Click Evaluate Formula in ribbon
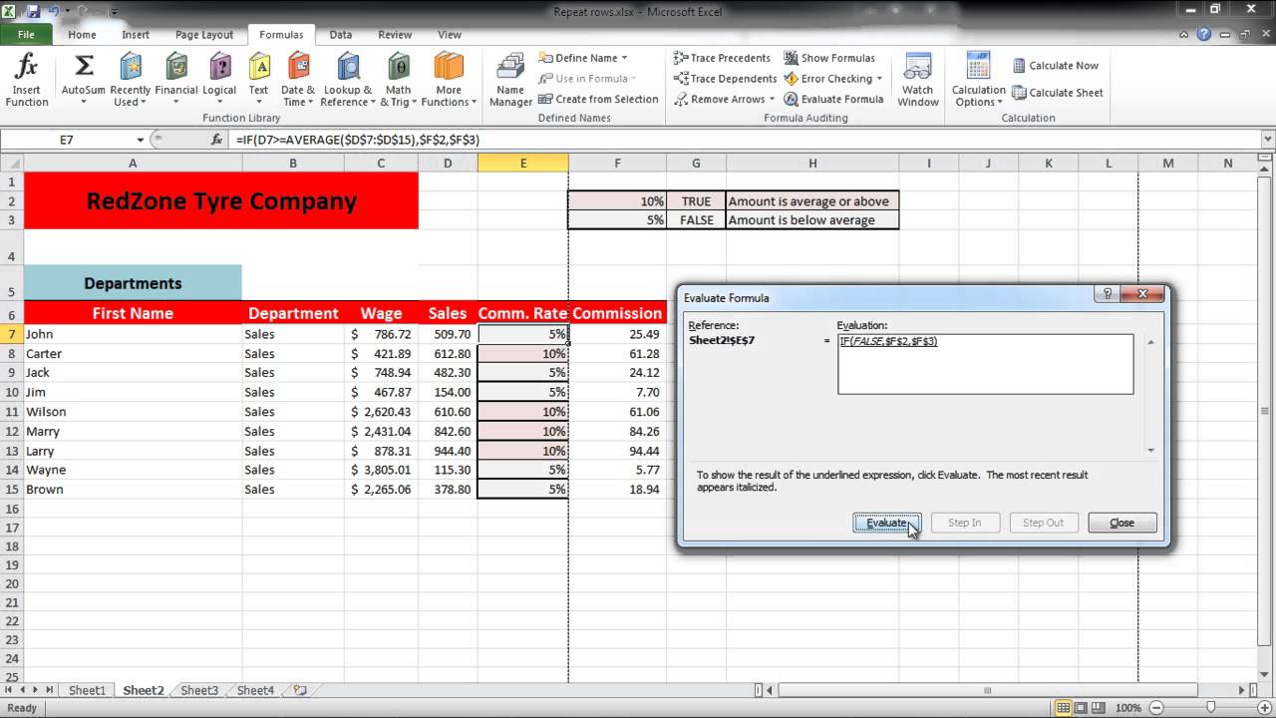The image size is (1276, 718). [833, 100]
